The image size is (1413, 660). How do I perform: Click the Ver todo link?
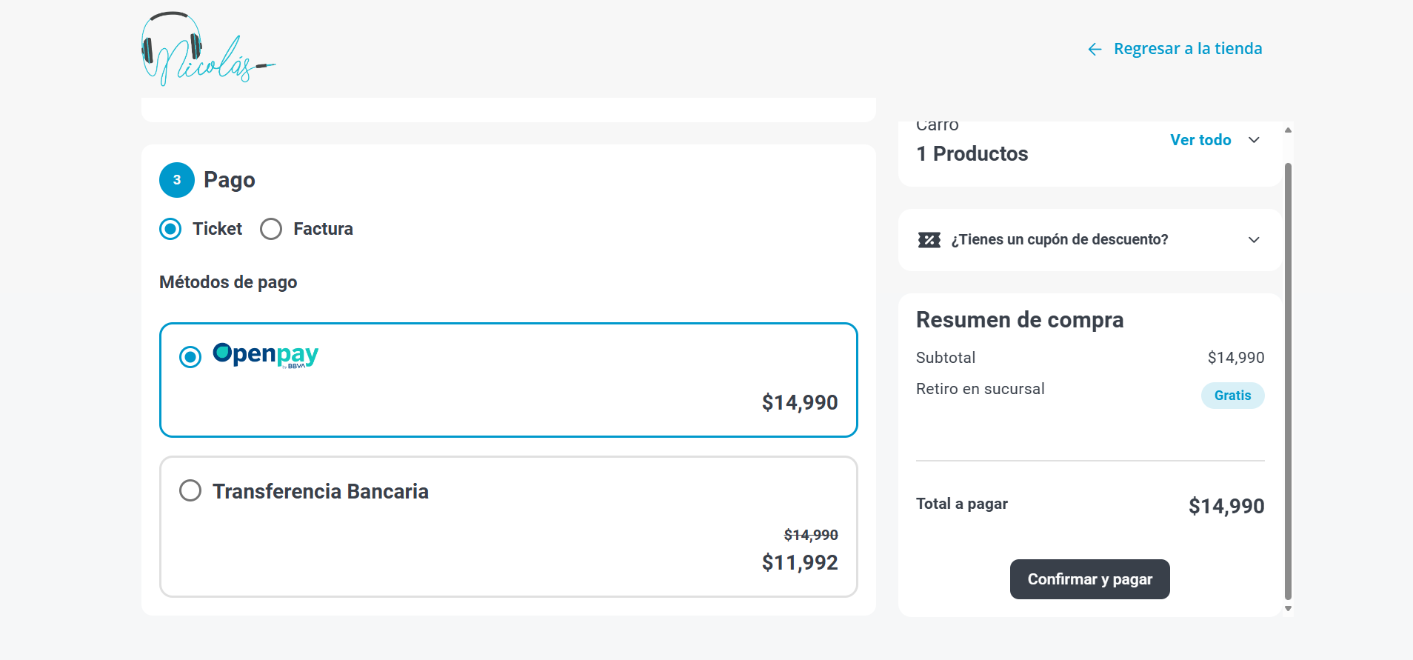[1200, 140]
